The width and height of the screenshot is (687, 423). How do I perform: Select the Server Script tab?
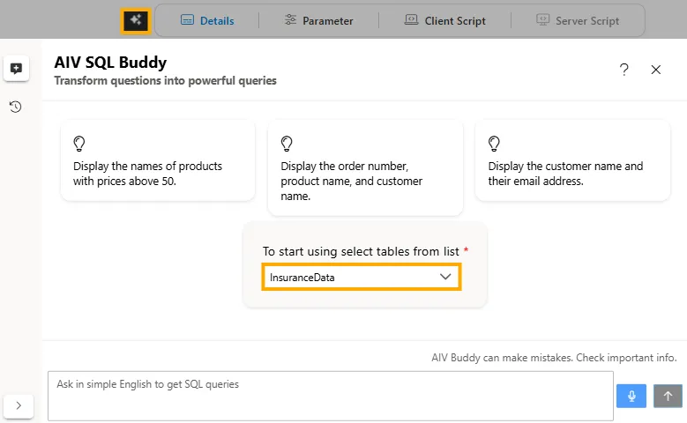(578, 20)
